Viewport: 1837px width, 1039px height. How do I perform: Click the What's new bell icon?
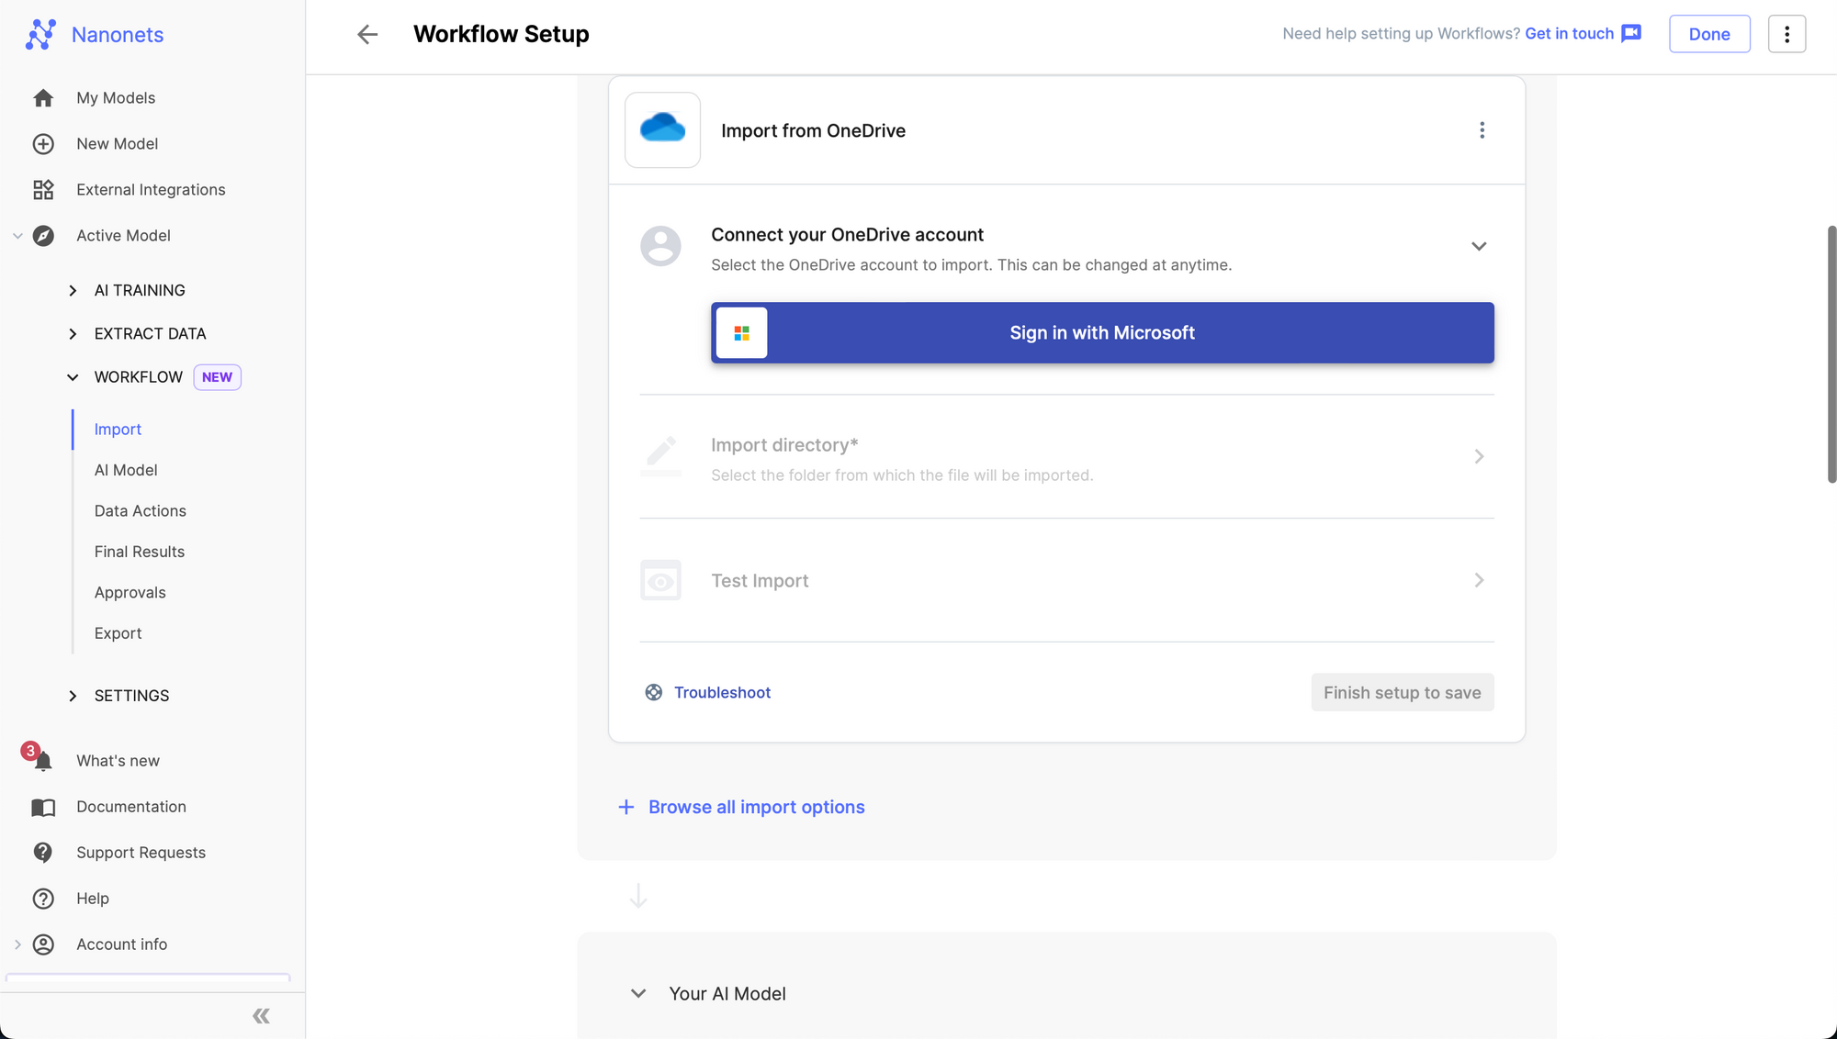coord(42,761)
